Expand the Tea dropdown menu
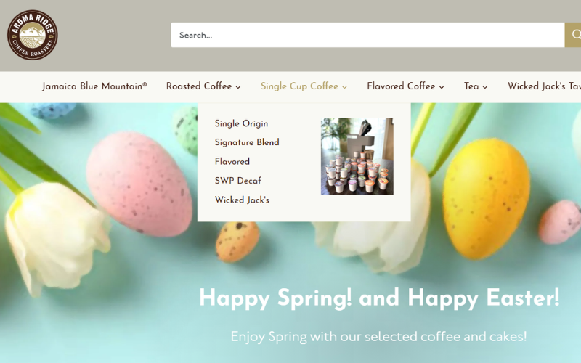This screenshot has height=363, width=581. (x=476, y=86)
